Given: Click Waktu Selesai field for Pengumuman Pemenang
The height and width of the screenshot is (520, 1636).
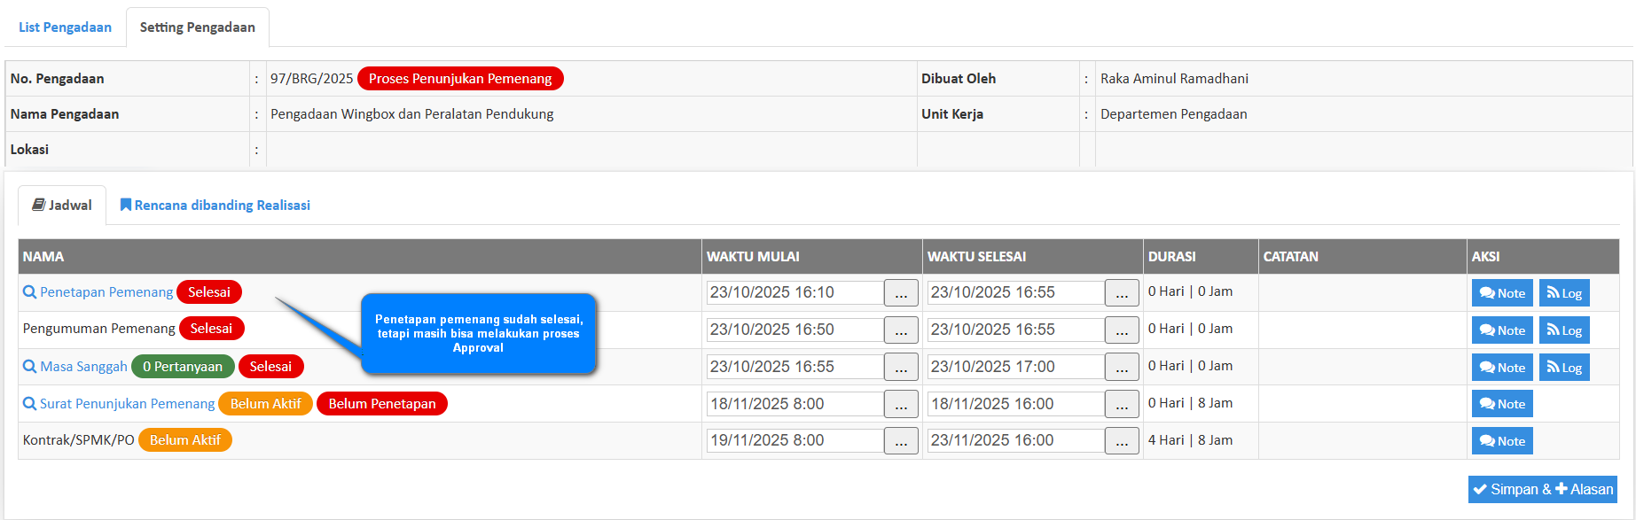Looking at the screenshot, I should [x=1014, y=330].
